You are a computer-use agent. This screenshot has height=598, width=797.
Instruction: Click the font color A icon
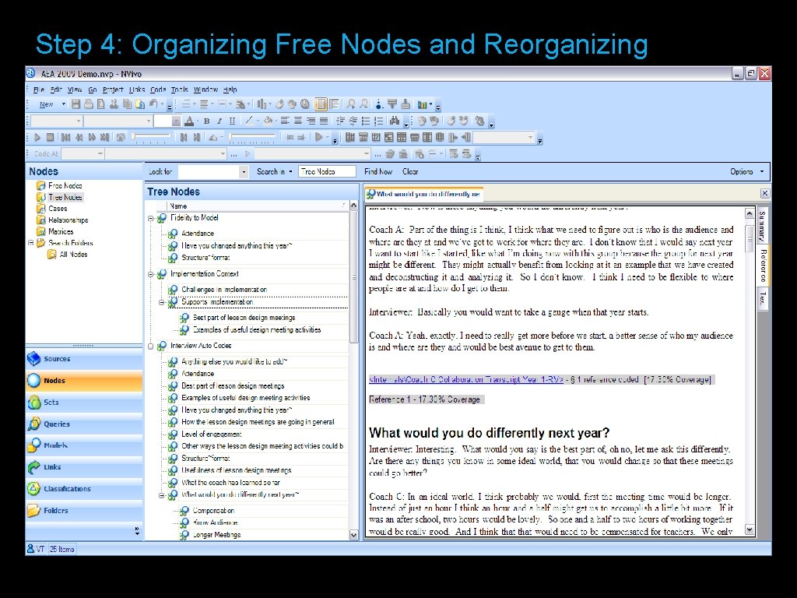tap(189, 121)
